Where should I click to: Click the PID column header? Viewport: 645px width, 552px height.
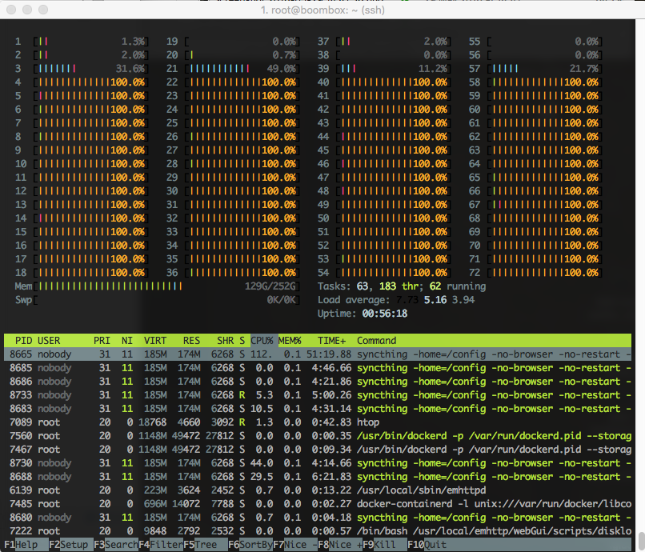pyautogui.click(x=23, y=341)
